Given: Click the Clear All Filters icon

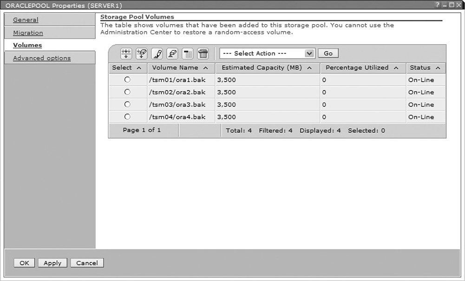Looking at the screenshot, I should [142, 54].
